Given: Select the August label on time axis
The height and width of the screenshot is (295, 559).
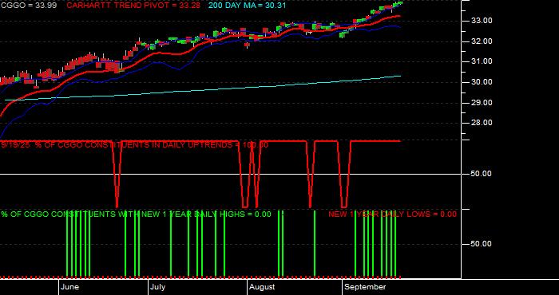Looking at the screenshot, I should 262,287.
